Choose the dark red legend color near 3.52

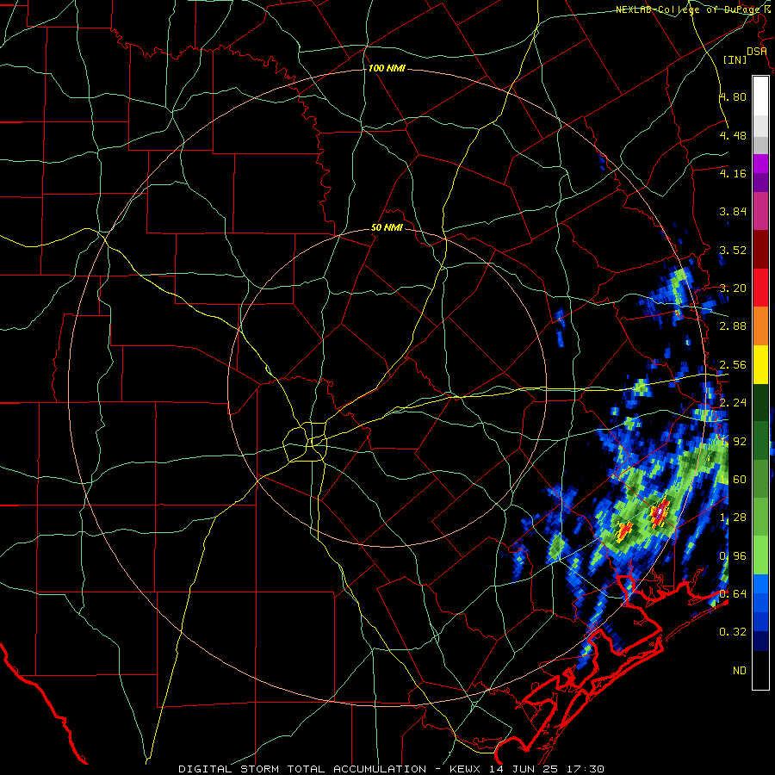(x=760, y=250)
